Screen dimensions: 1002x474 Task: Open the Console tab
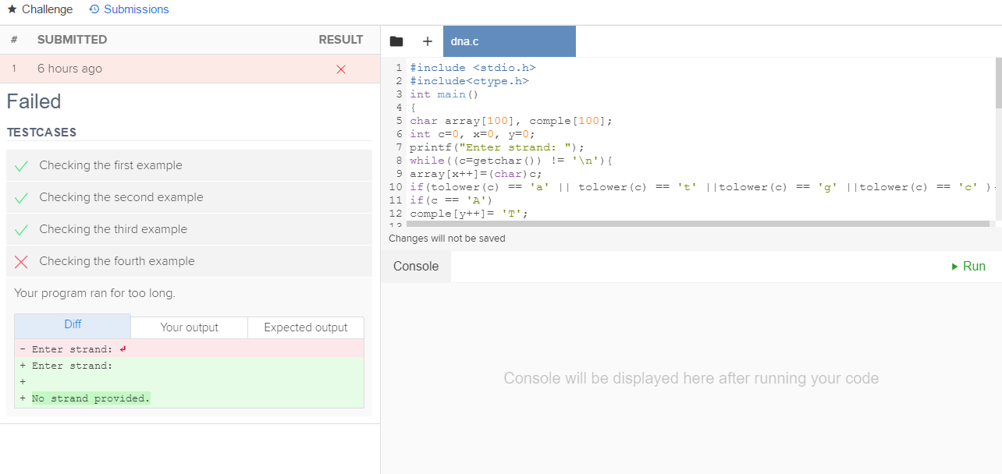pos(416,267)
